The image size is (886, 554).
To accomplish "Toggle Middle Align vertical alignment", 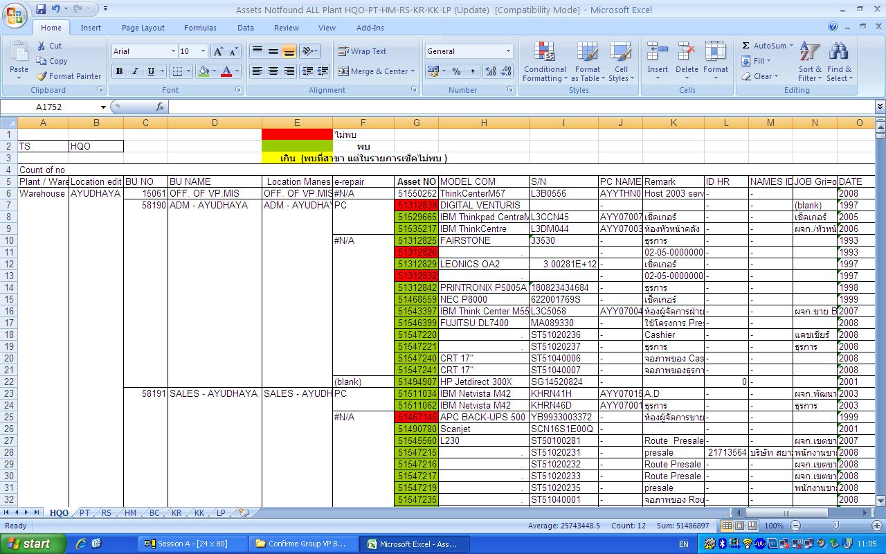I will (x=273, y=51).
